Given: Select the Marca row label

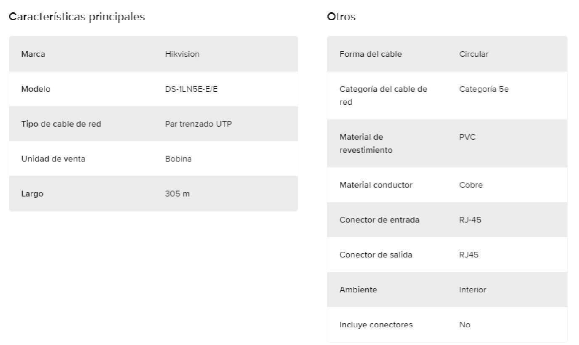Looking at the screenshot, I should [33, 54].
